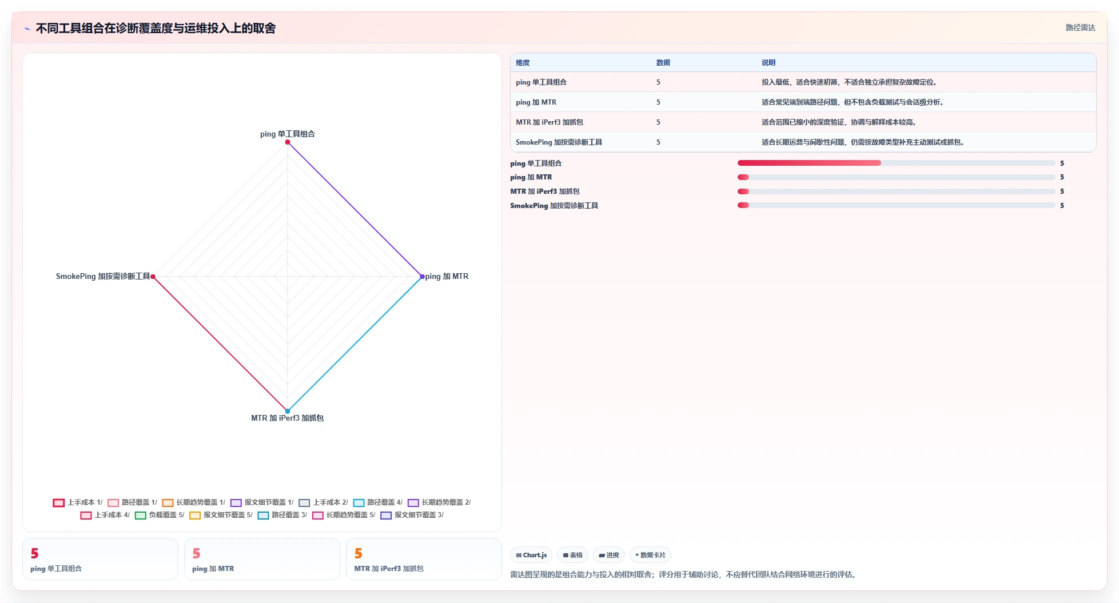Viewport: 1119px width, 603px height.
Task: Select the ping 加 MTR table row name
Action: pos(536,102)
